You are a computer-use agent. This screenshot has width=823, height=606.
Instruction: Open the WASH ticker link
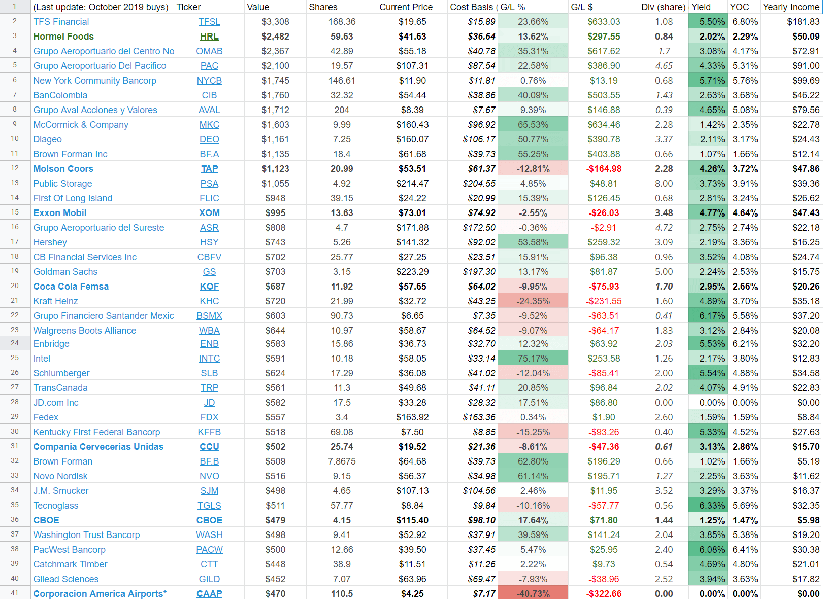click(x=209, y=535)
